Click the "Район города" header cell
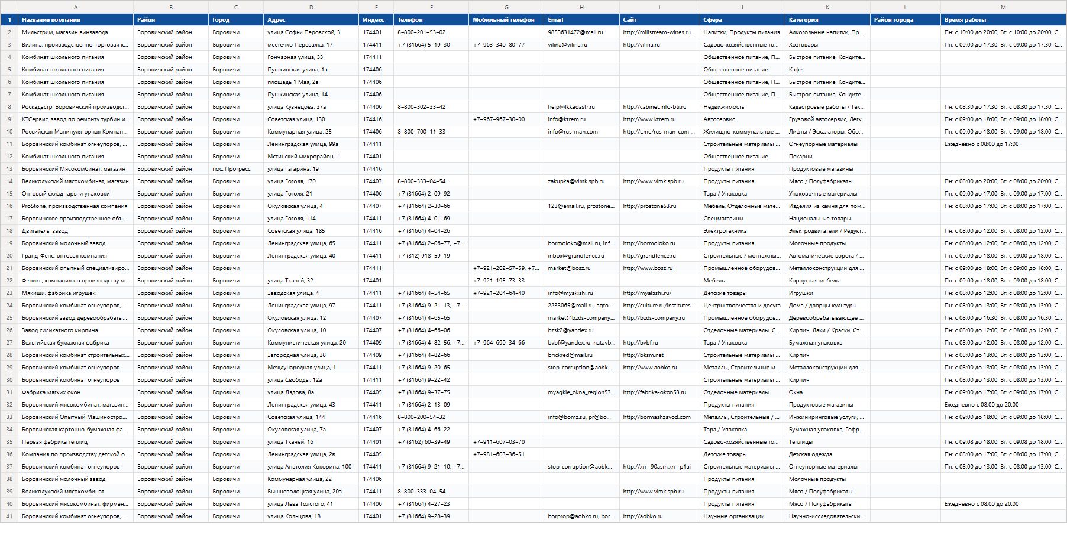The width and height of the screenshot is (1067, 533). click(x=906, y=20)
